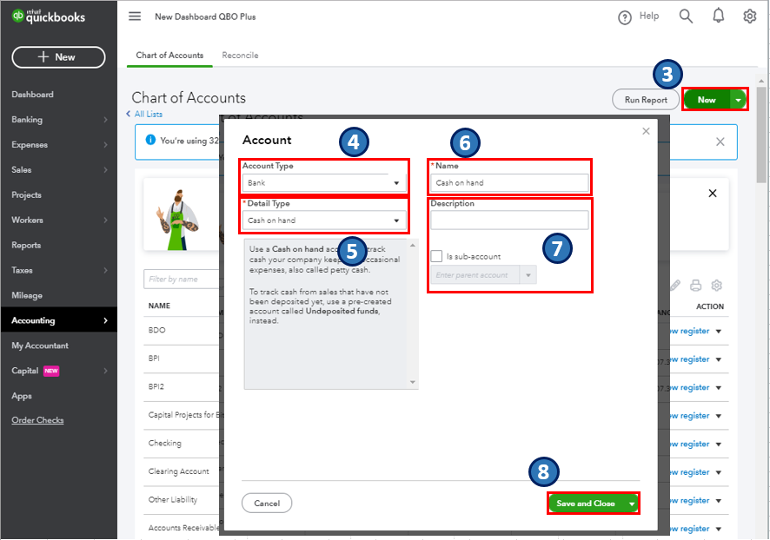The image size is (770, 540).
Task: Open the parent account dropdown
Action: point(528,275)
